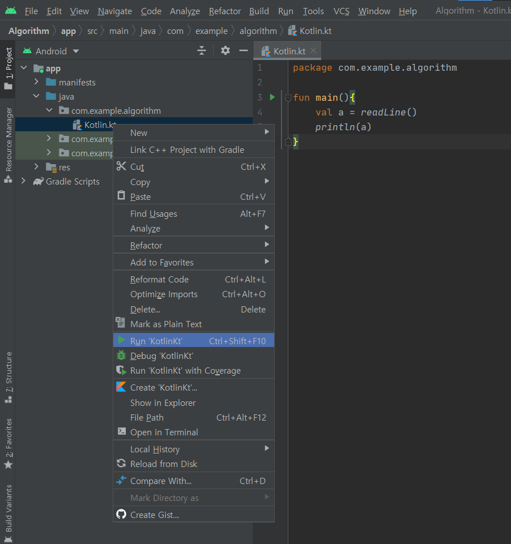Screen dimensions: 511x544
Task: Open the Favorites tool window
Action: pyautogui.click(x=8, y=444)
